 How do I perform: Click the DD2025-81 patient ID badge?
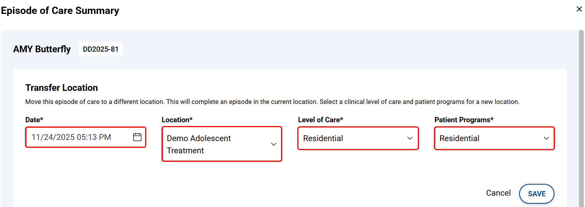(100, 49)
